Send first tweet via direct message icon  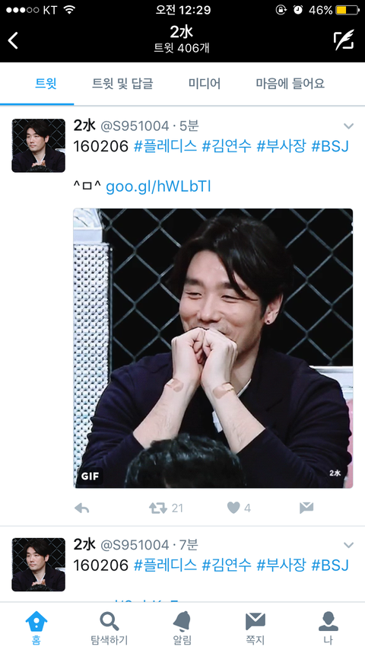(306, 508)
